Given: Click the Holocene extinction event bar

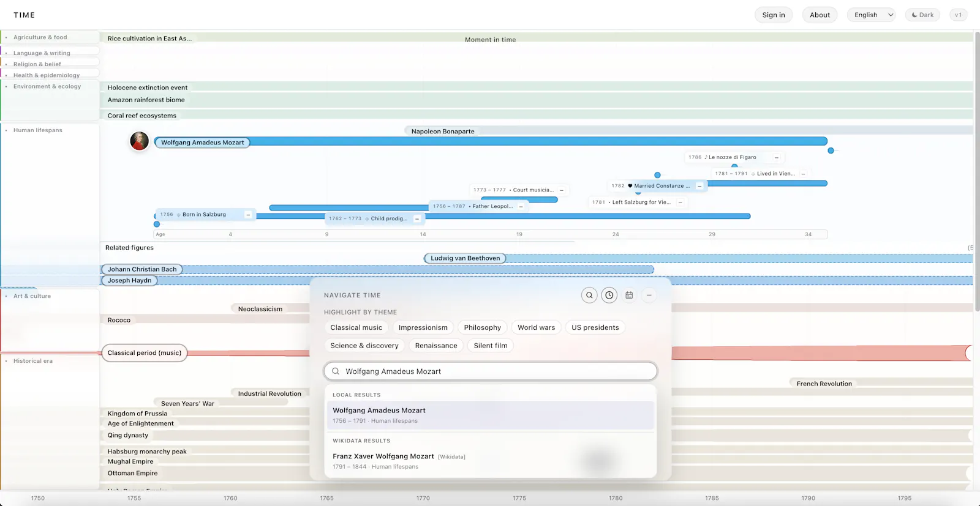Looking at the screenshot, I should [x=537, y=87].
